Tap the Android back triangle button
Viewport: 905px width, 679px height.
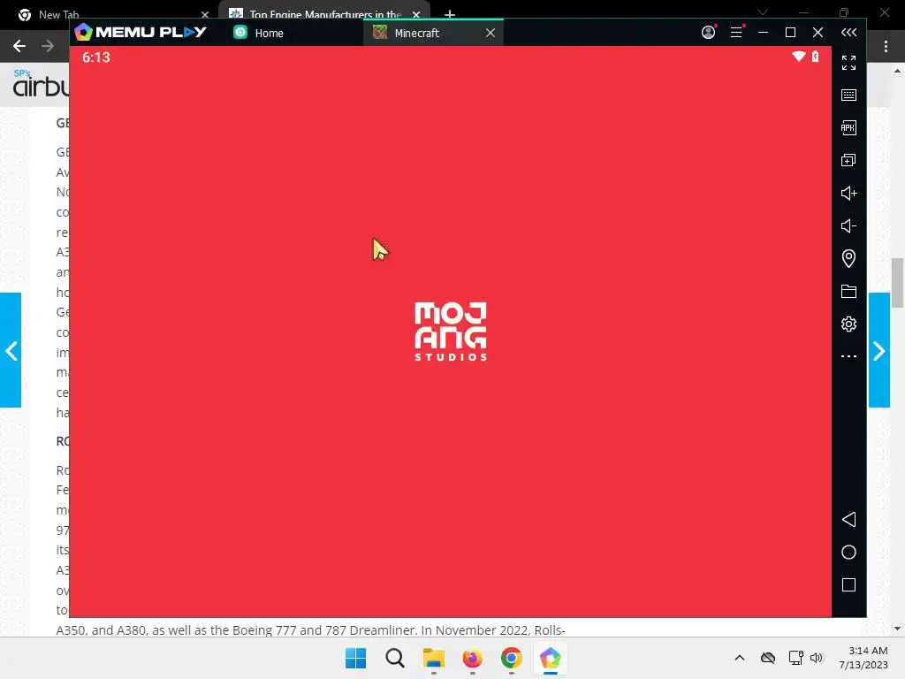point(848,520)
